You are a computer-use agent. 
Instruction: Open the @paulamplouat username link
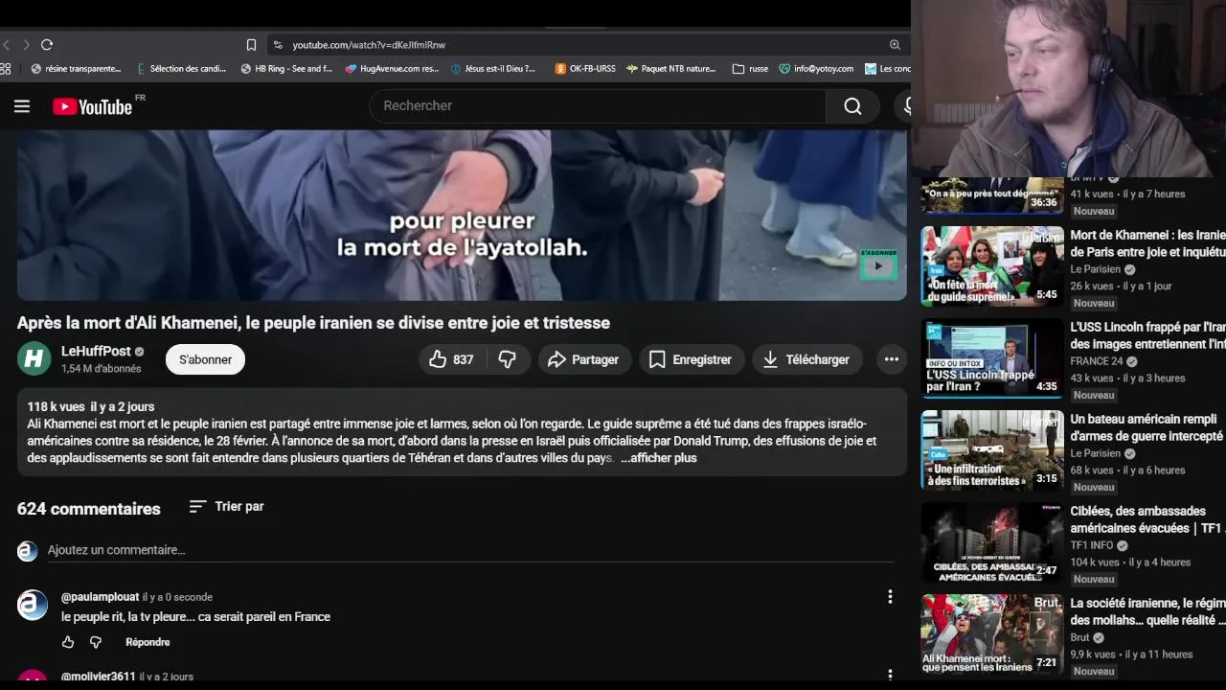click(100, 597)
